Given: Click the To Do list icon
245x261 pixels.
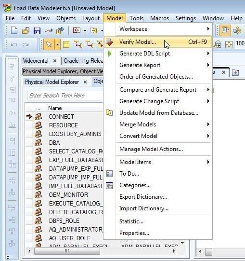Looking at the screenshot, I should [x=109, y=174].
